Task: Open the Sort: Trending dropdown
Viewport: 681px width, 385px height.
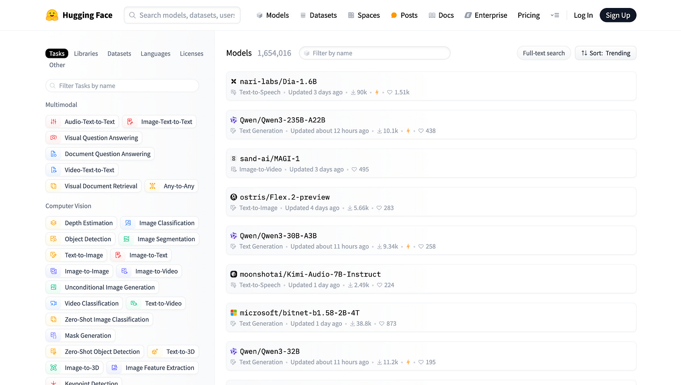Action: (x=606, y=53)
